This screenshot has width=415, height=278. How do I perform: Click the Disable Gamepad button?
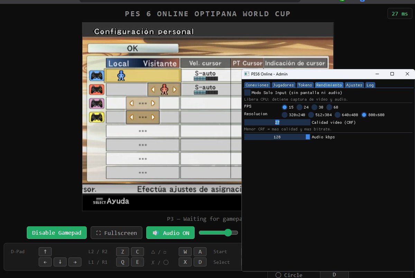pyautogui.click(x=57, y=233)
